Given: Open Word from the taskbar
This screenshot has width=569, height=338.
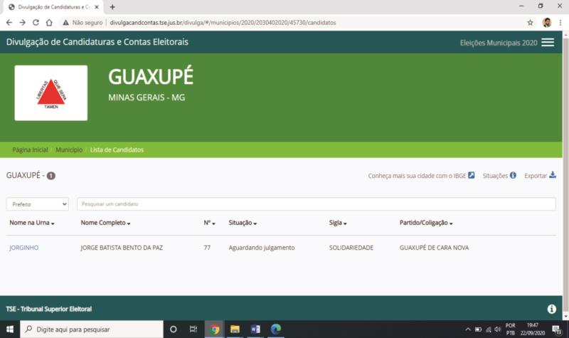Looking at the screenshot, I should click(255, 329).
